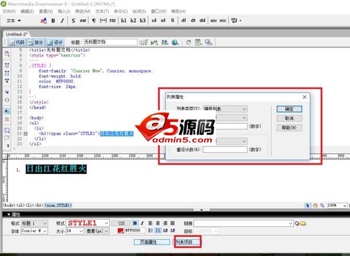Toggle Bold in properties panel
350x256 pixels.
(x=135, y=223)
